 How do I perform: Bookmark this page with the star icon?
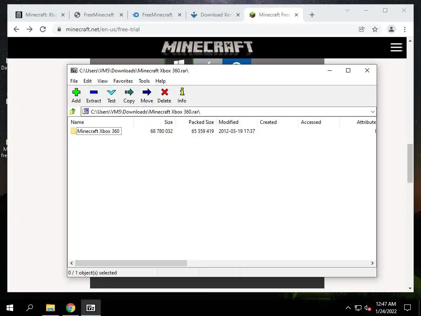pos(375,29)
